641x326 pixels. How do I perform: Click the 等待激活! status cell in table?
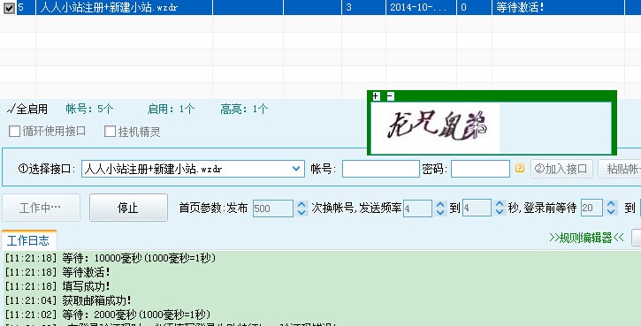coord(558,7)
